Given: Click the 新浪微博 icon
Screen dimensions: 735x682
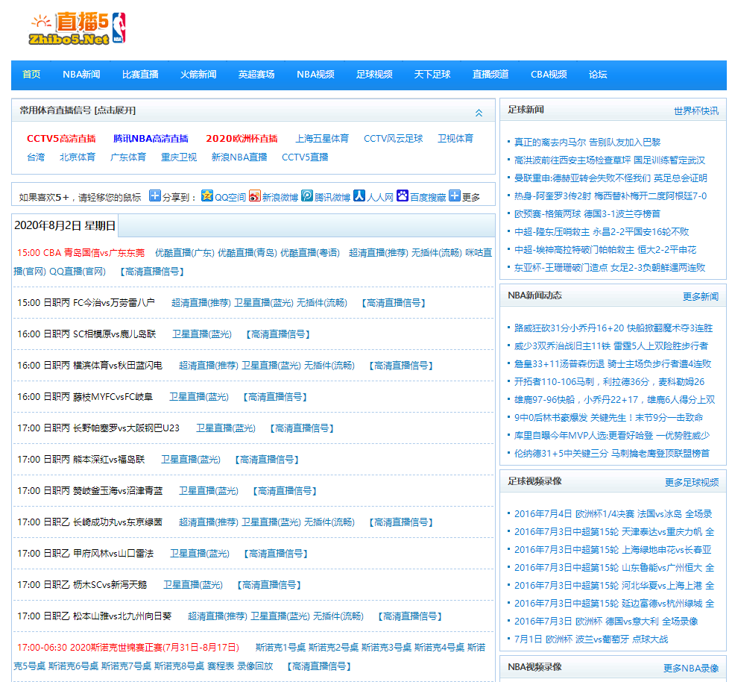Looking at the screenshot, I should (254, 195).
